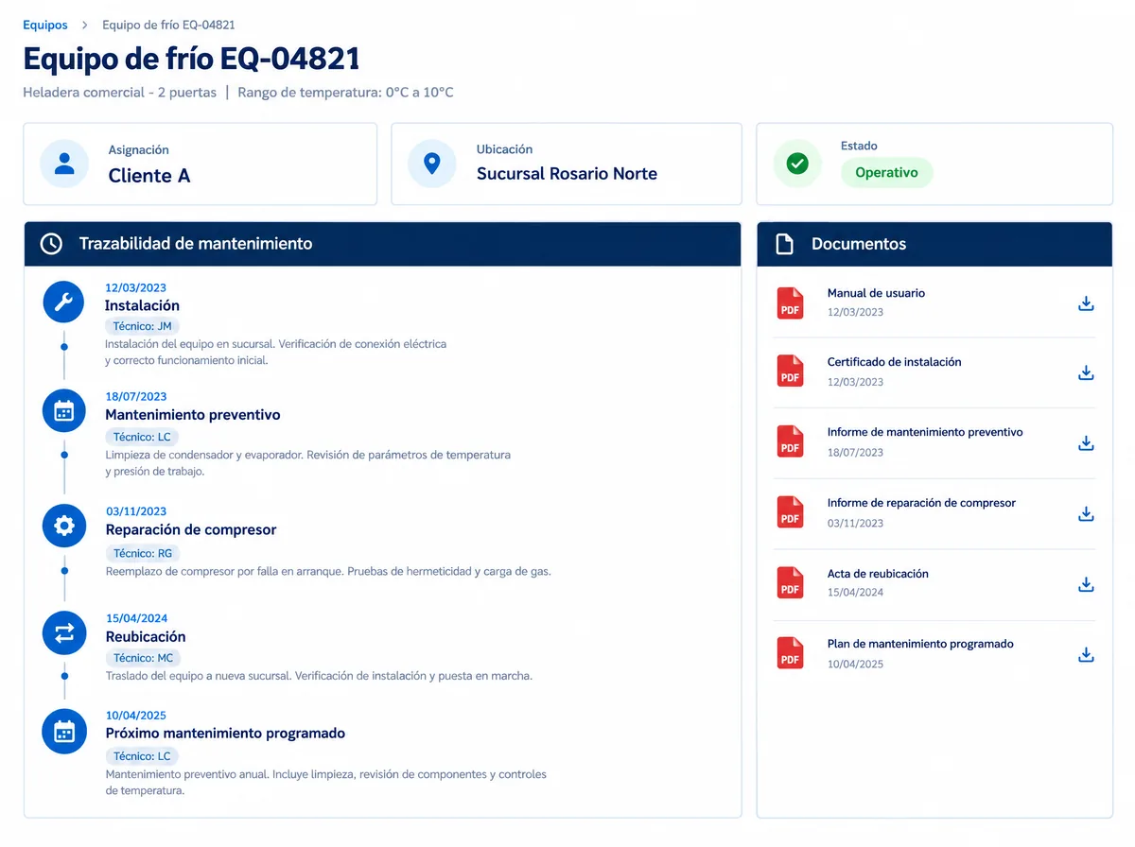Click the timeline connector dot below the Reubicación icon

pos(64,677)
